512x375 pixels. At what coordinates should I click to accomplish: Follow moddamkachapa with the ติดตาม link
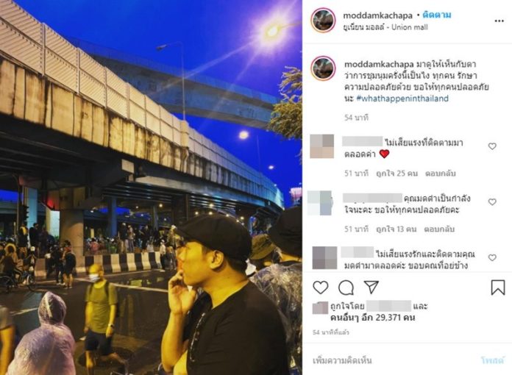(x=436, y=15)
